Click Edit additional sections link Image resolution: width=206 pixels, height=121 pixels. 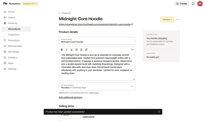pyautogui.click(x=71, y=98)
